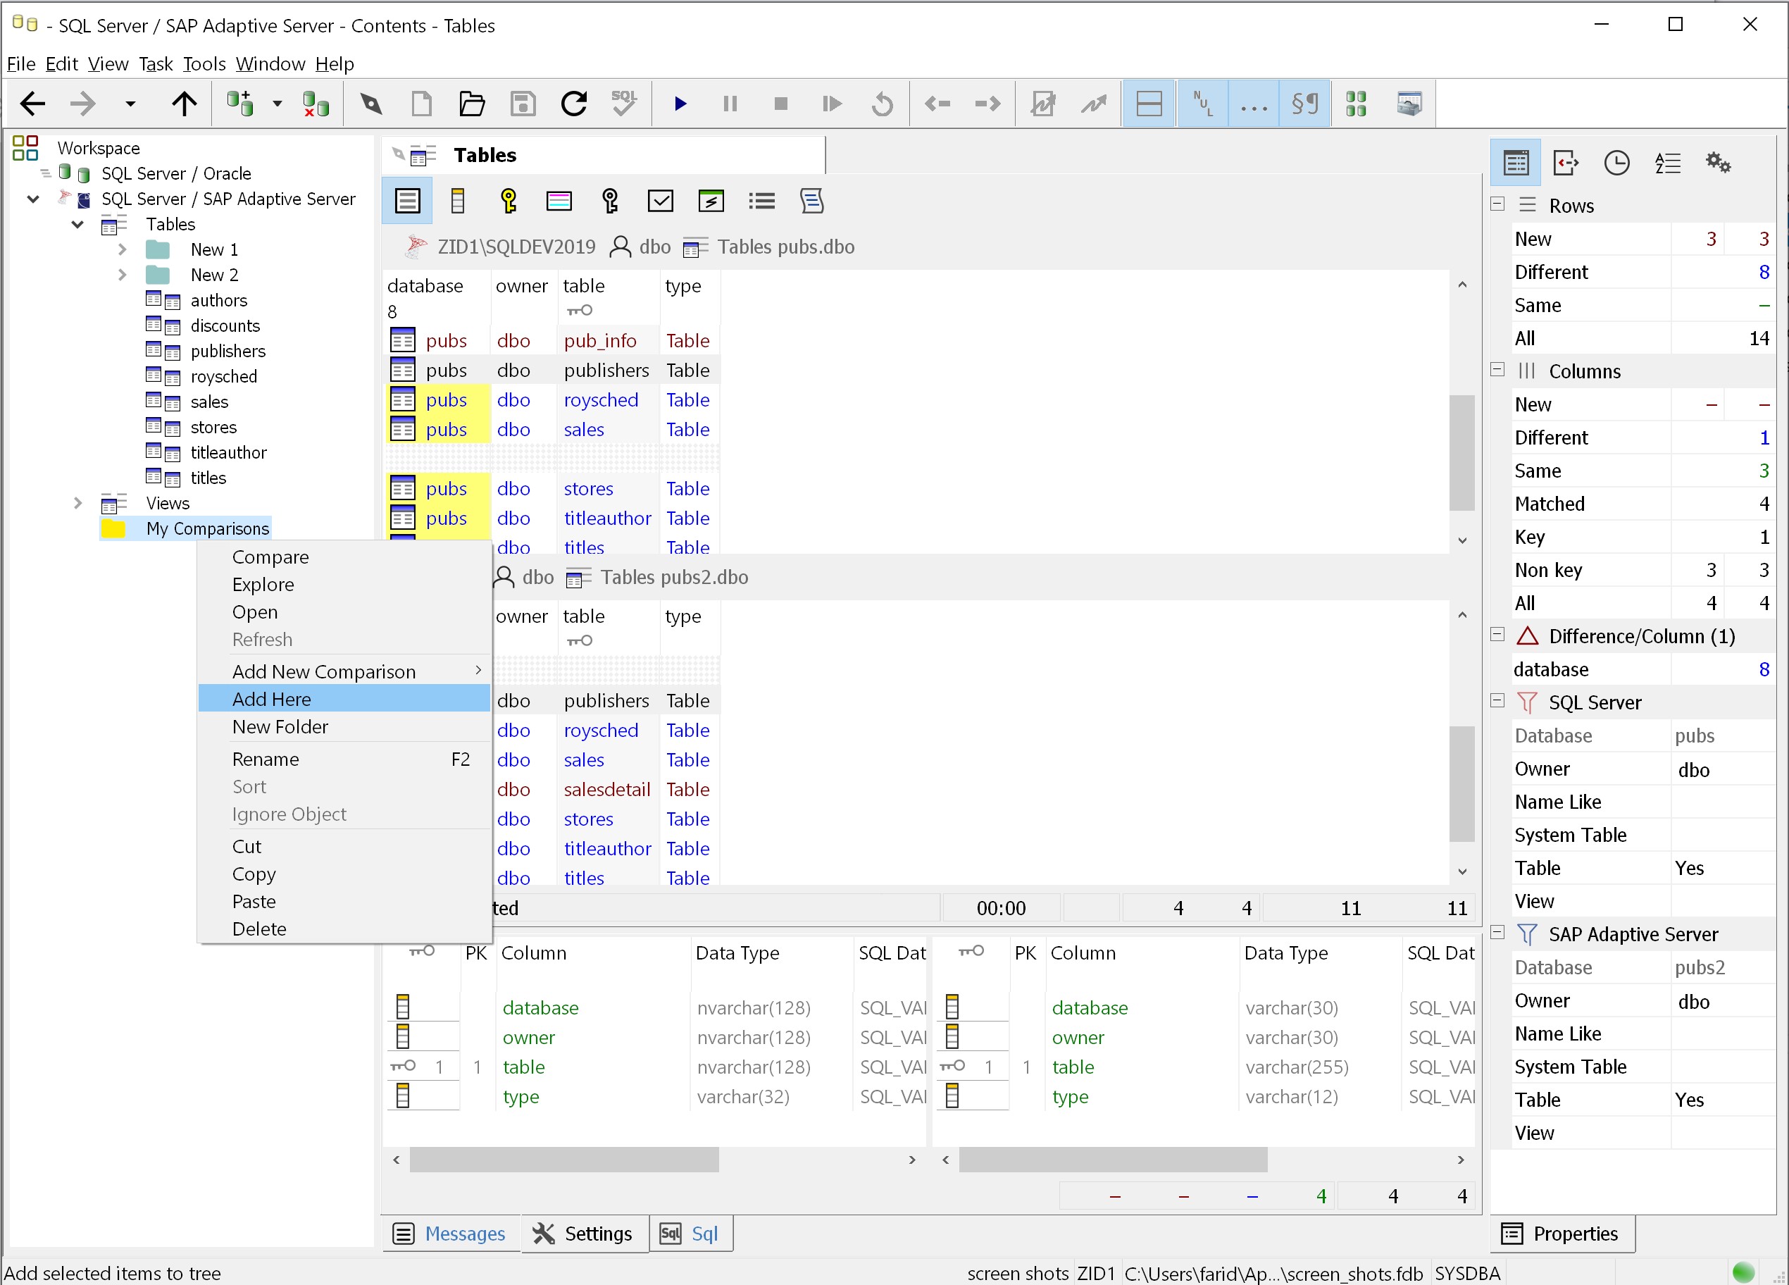Image resolution: width=1789 pixels, height=1285 pixels.
Task: Select the titleauthor table in tree
Action: pyautogui.click(x=229, y=453)
